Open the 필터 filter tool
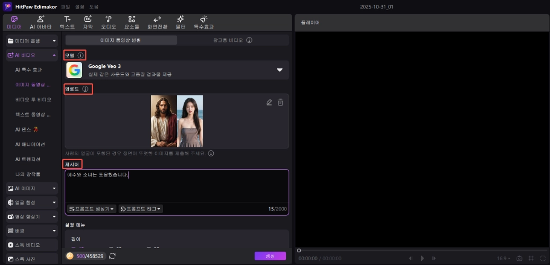 click(x=181, y=22)
